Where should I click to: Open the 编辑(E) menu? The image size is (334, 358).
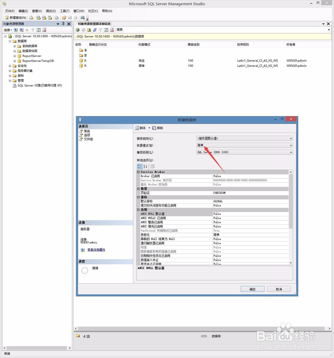(x=23, y=11)
